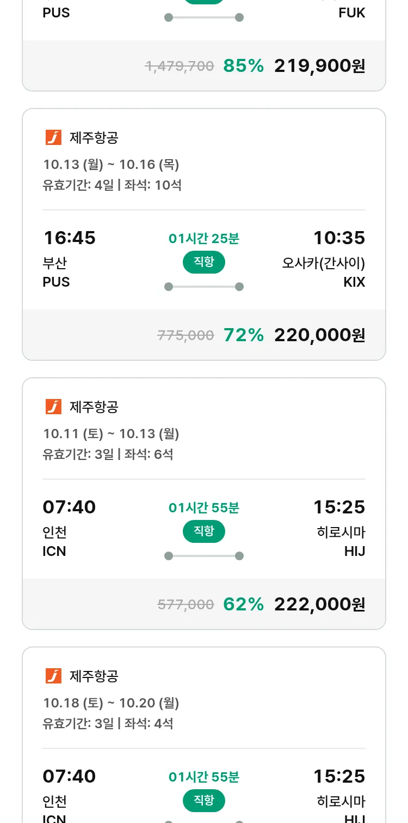Click the Jeju Air logo on the 10.13–10.16 flight
The image size is (408, 823).
tap(53, 138)
